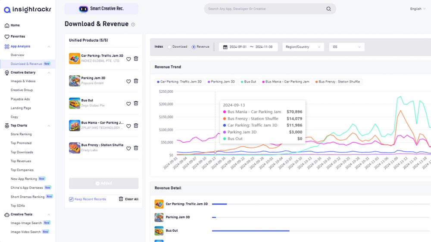The height and width of the screenshot is (242, 431).
Task: Click the App Analysis grid icon
Action: [7, 46]
